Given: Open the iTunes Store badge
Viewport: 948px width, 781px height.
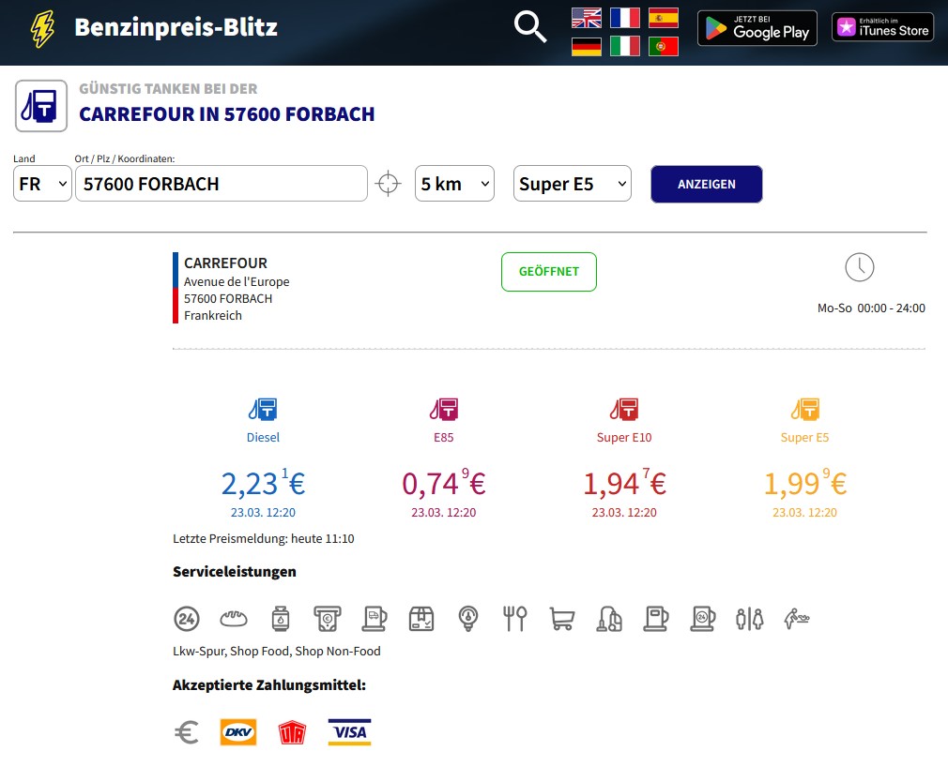Looking at the screenshot, I should [882, 27].
